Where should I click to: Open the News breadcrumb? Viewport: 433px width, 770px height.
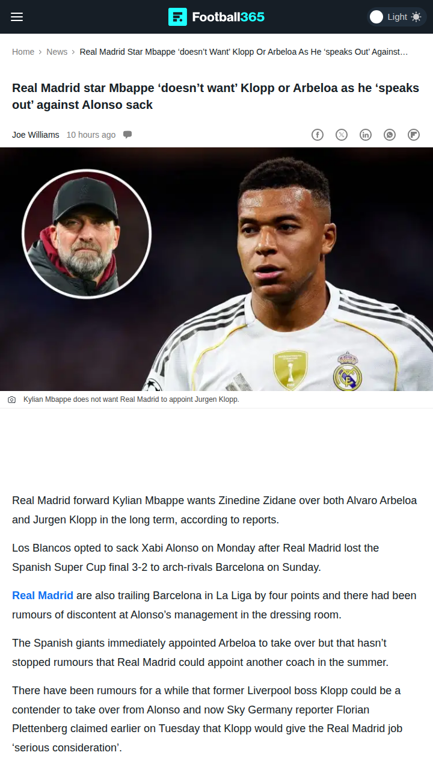coord(57,52)
